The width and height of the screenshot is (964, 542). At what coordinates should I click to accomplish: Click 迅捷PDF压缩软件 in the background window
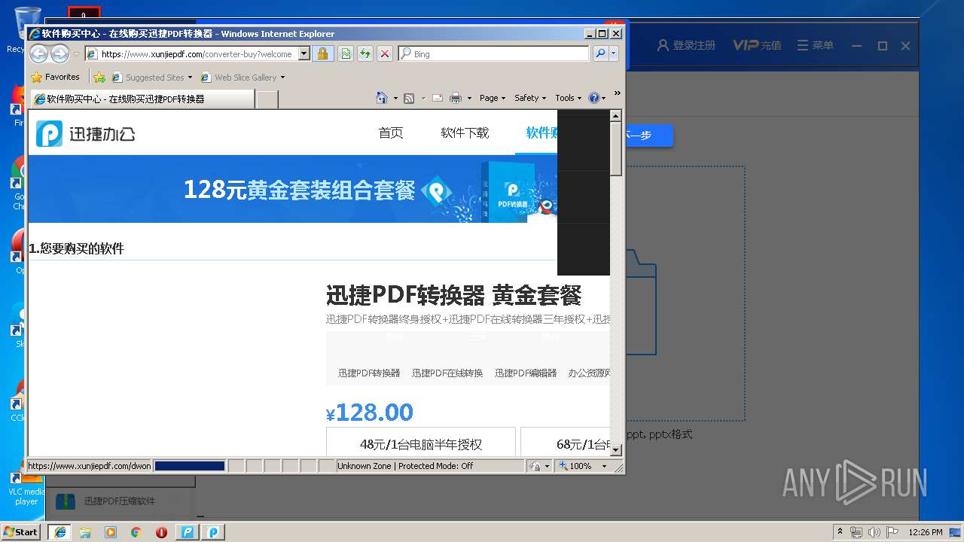coord(120,501)
